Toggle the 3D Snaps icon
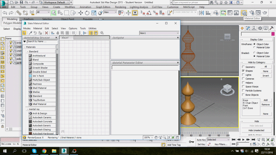 [142, 13]
